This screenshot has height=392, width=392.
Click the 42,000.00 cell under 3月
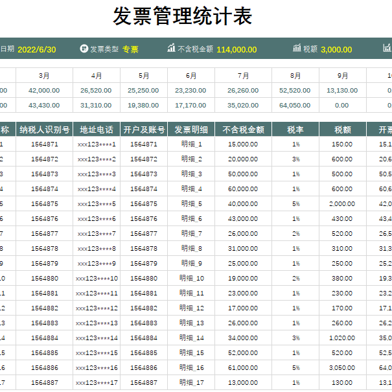coord(44,91)
